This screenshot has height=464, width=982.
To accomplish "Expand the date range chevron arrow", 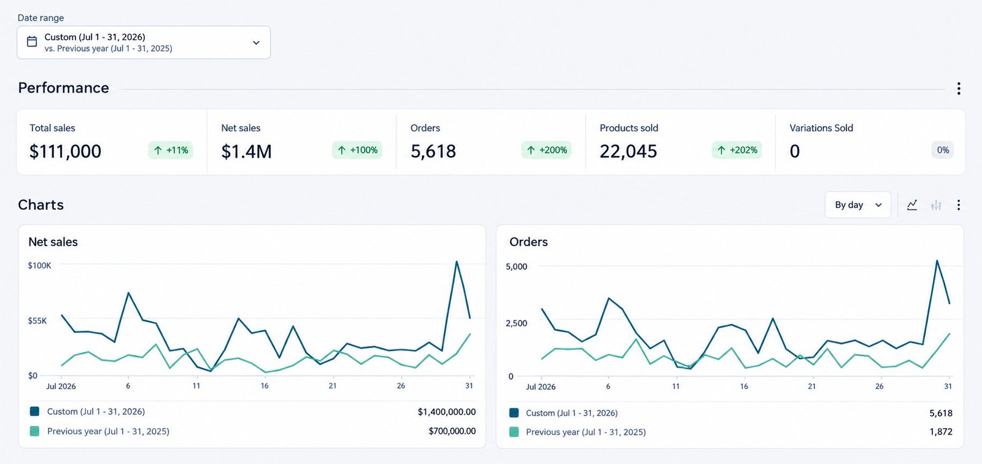I will 256,42.
